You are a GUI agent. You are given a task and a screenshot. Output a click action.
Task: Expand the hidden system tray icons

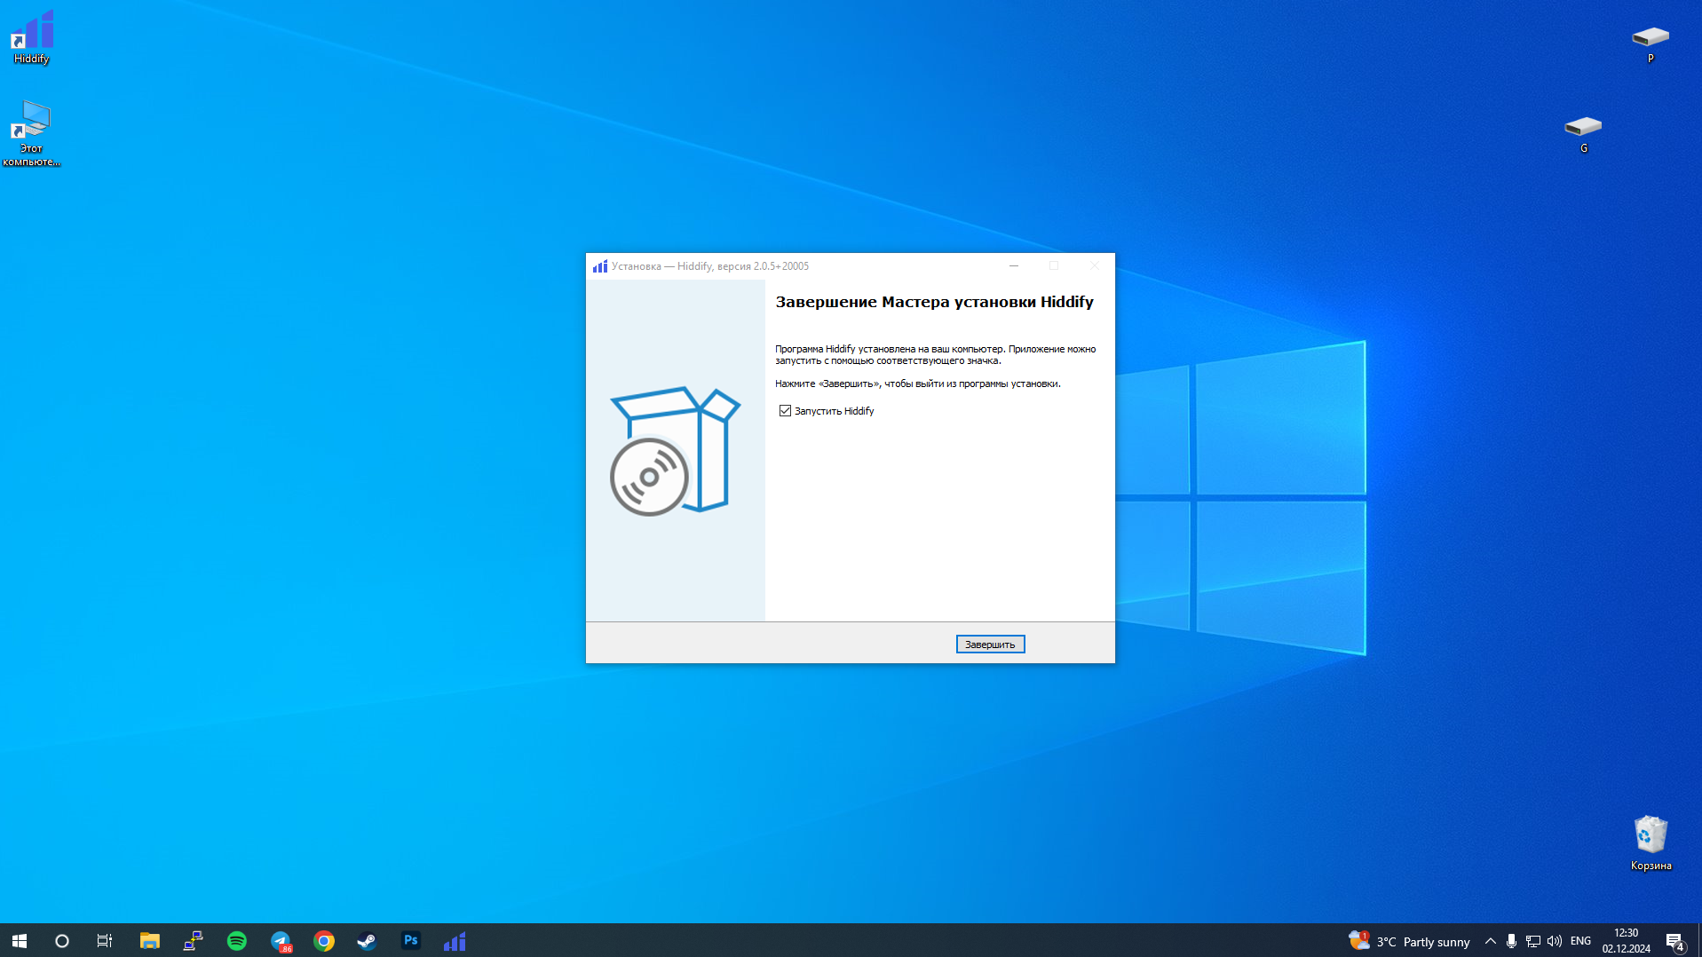pyautogui.click(x=1491, y=941)
